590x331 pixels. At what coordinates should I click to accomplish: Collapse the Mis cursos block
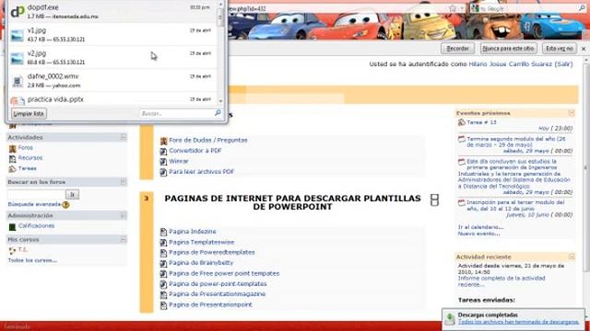123,239
